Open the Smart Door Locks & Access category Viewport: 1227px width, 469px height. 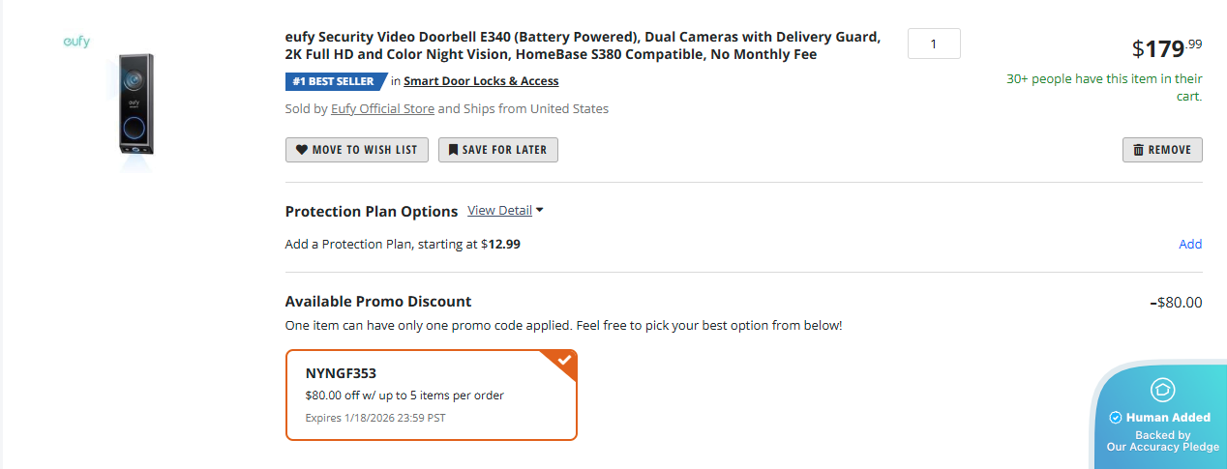[481, 81]
